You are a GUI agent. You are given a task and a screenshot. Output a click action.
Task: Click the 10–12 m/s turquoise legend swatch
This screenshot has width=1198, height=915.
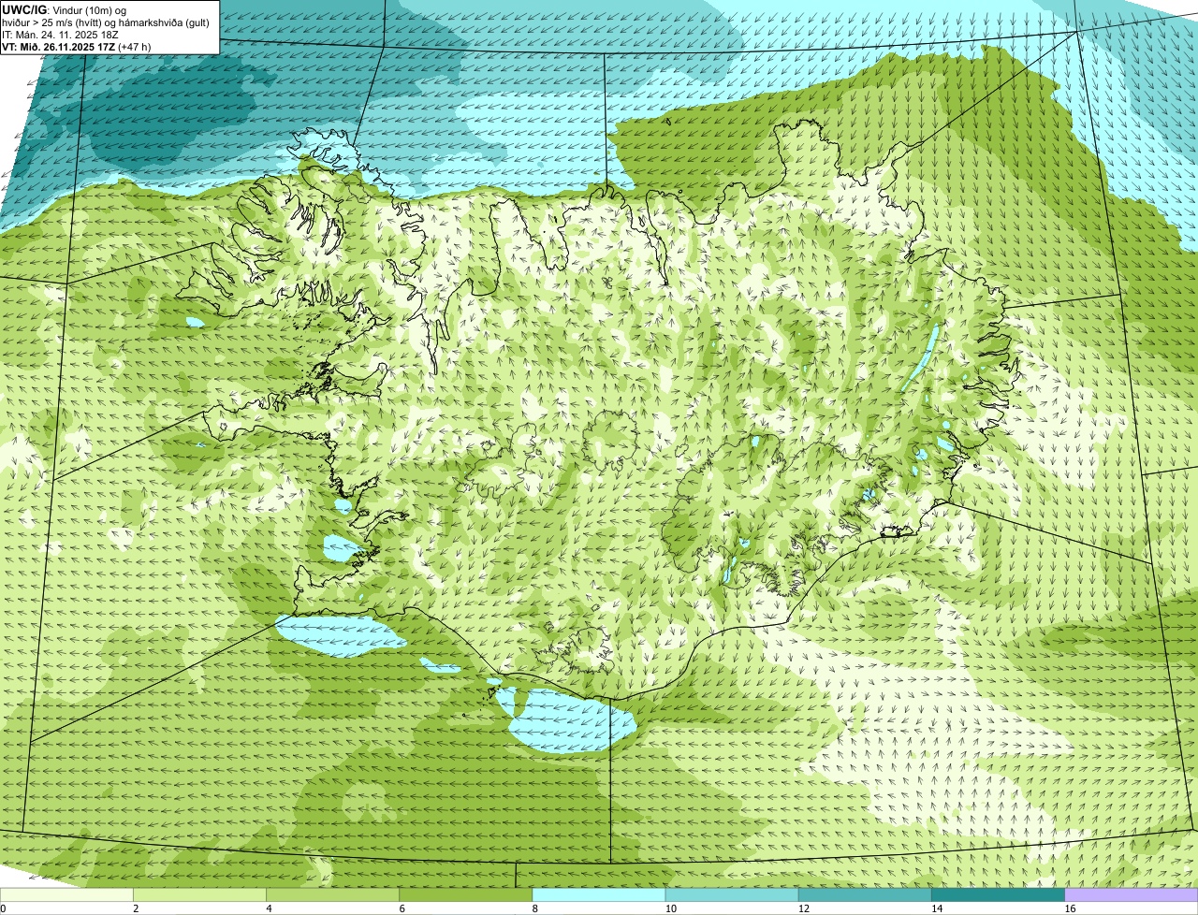(732, 895)
